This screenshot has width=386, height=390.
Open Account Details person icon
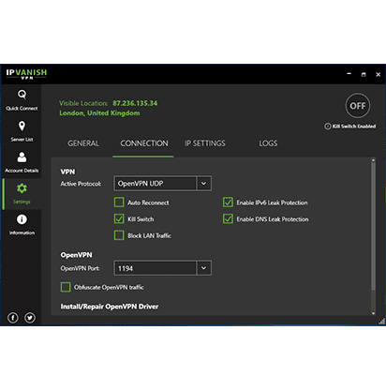[22, 157]
